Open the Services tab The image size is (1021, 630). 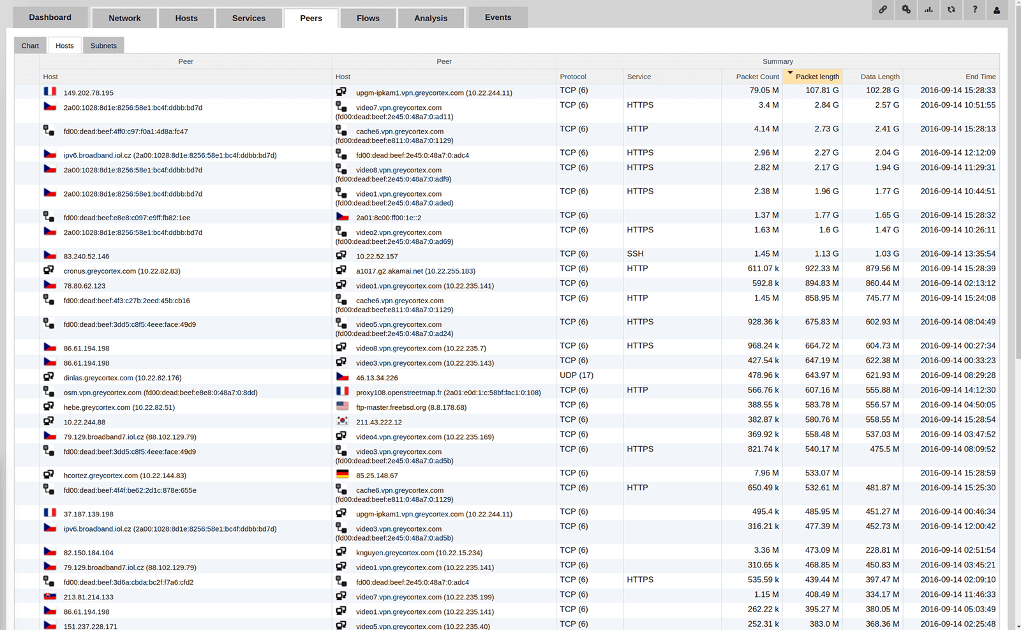click(x=249, y=18)
